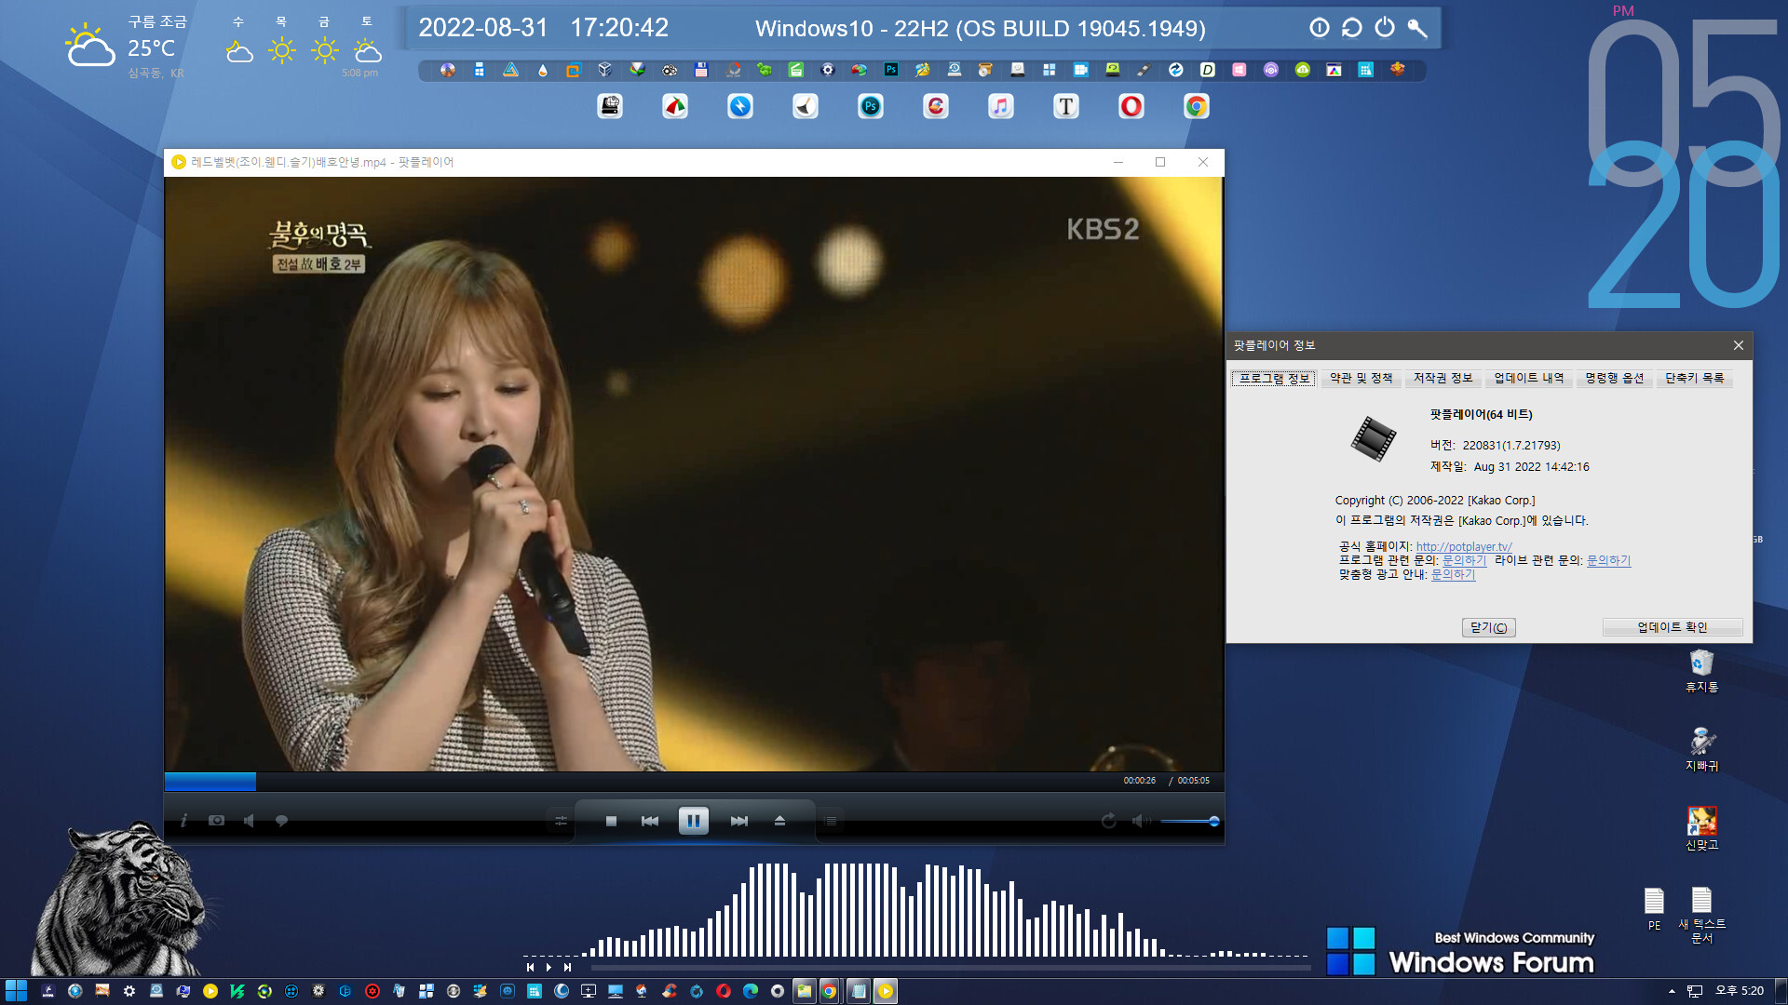Launch Opera from the round dock
1788x1005 pixels.
[1131, 106]
